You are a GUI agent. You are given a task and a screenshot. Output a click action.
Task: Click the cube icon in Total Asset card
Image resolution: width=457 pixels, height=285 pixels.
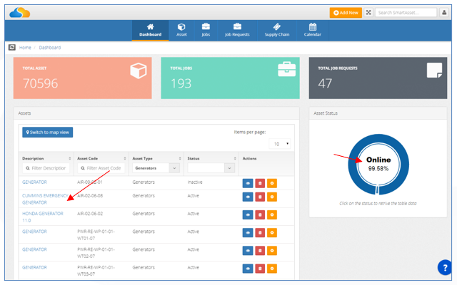(x=138, y=71)
